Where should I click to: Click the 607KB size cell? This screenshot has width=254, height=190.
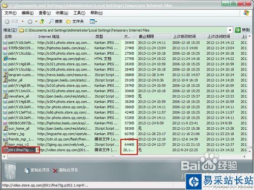click(130, 134)
